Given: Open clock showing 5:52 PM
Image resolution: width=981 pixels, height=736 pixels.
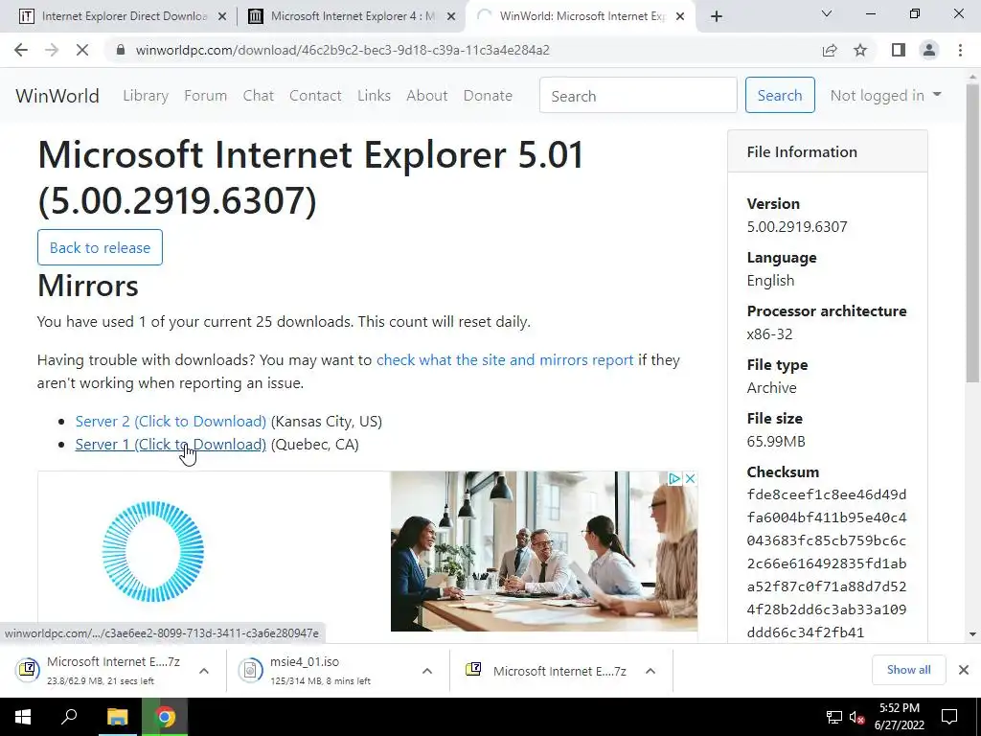Looking at the screenshot, I should [x=900, y=717].
